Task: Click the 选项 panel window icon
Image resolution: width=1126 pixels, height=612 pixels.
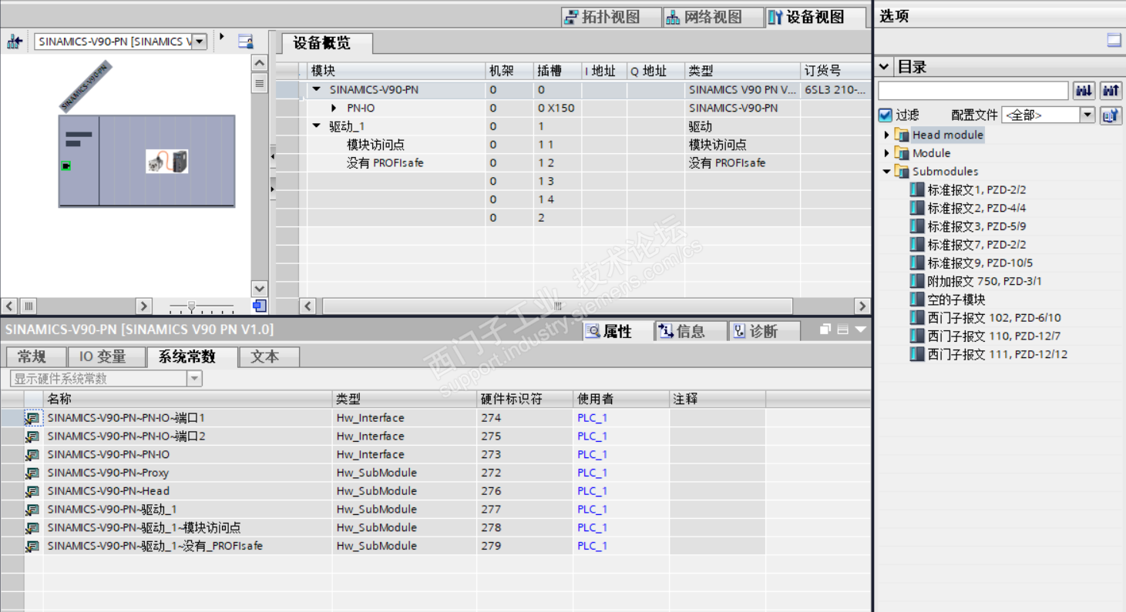Action: [x=1114, y=41]
